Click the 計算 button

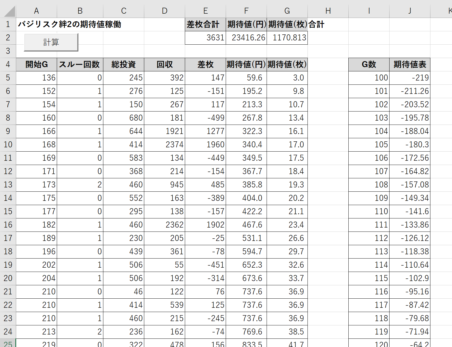pos(51,42)
